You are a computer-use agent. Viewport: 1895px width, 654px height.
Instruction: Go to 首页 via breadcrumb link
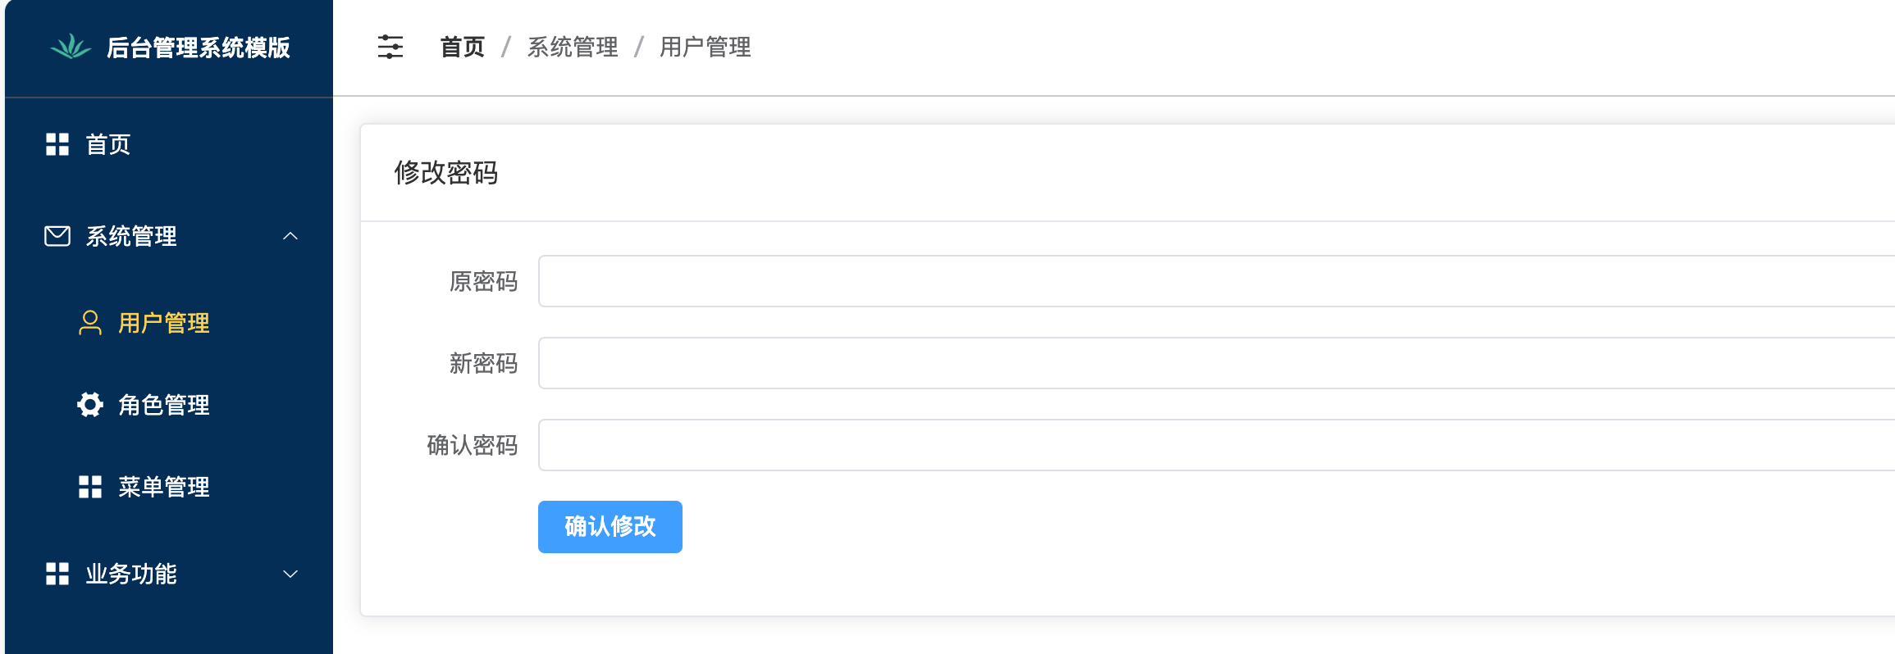coord(463,47)
